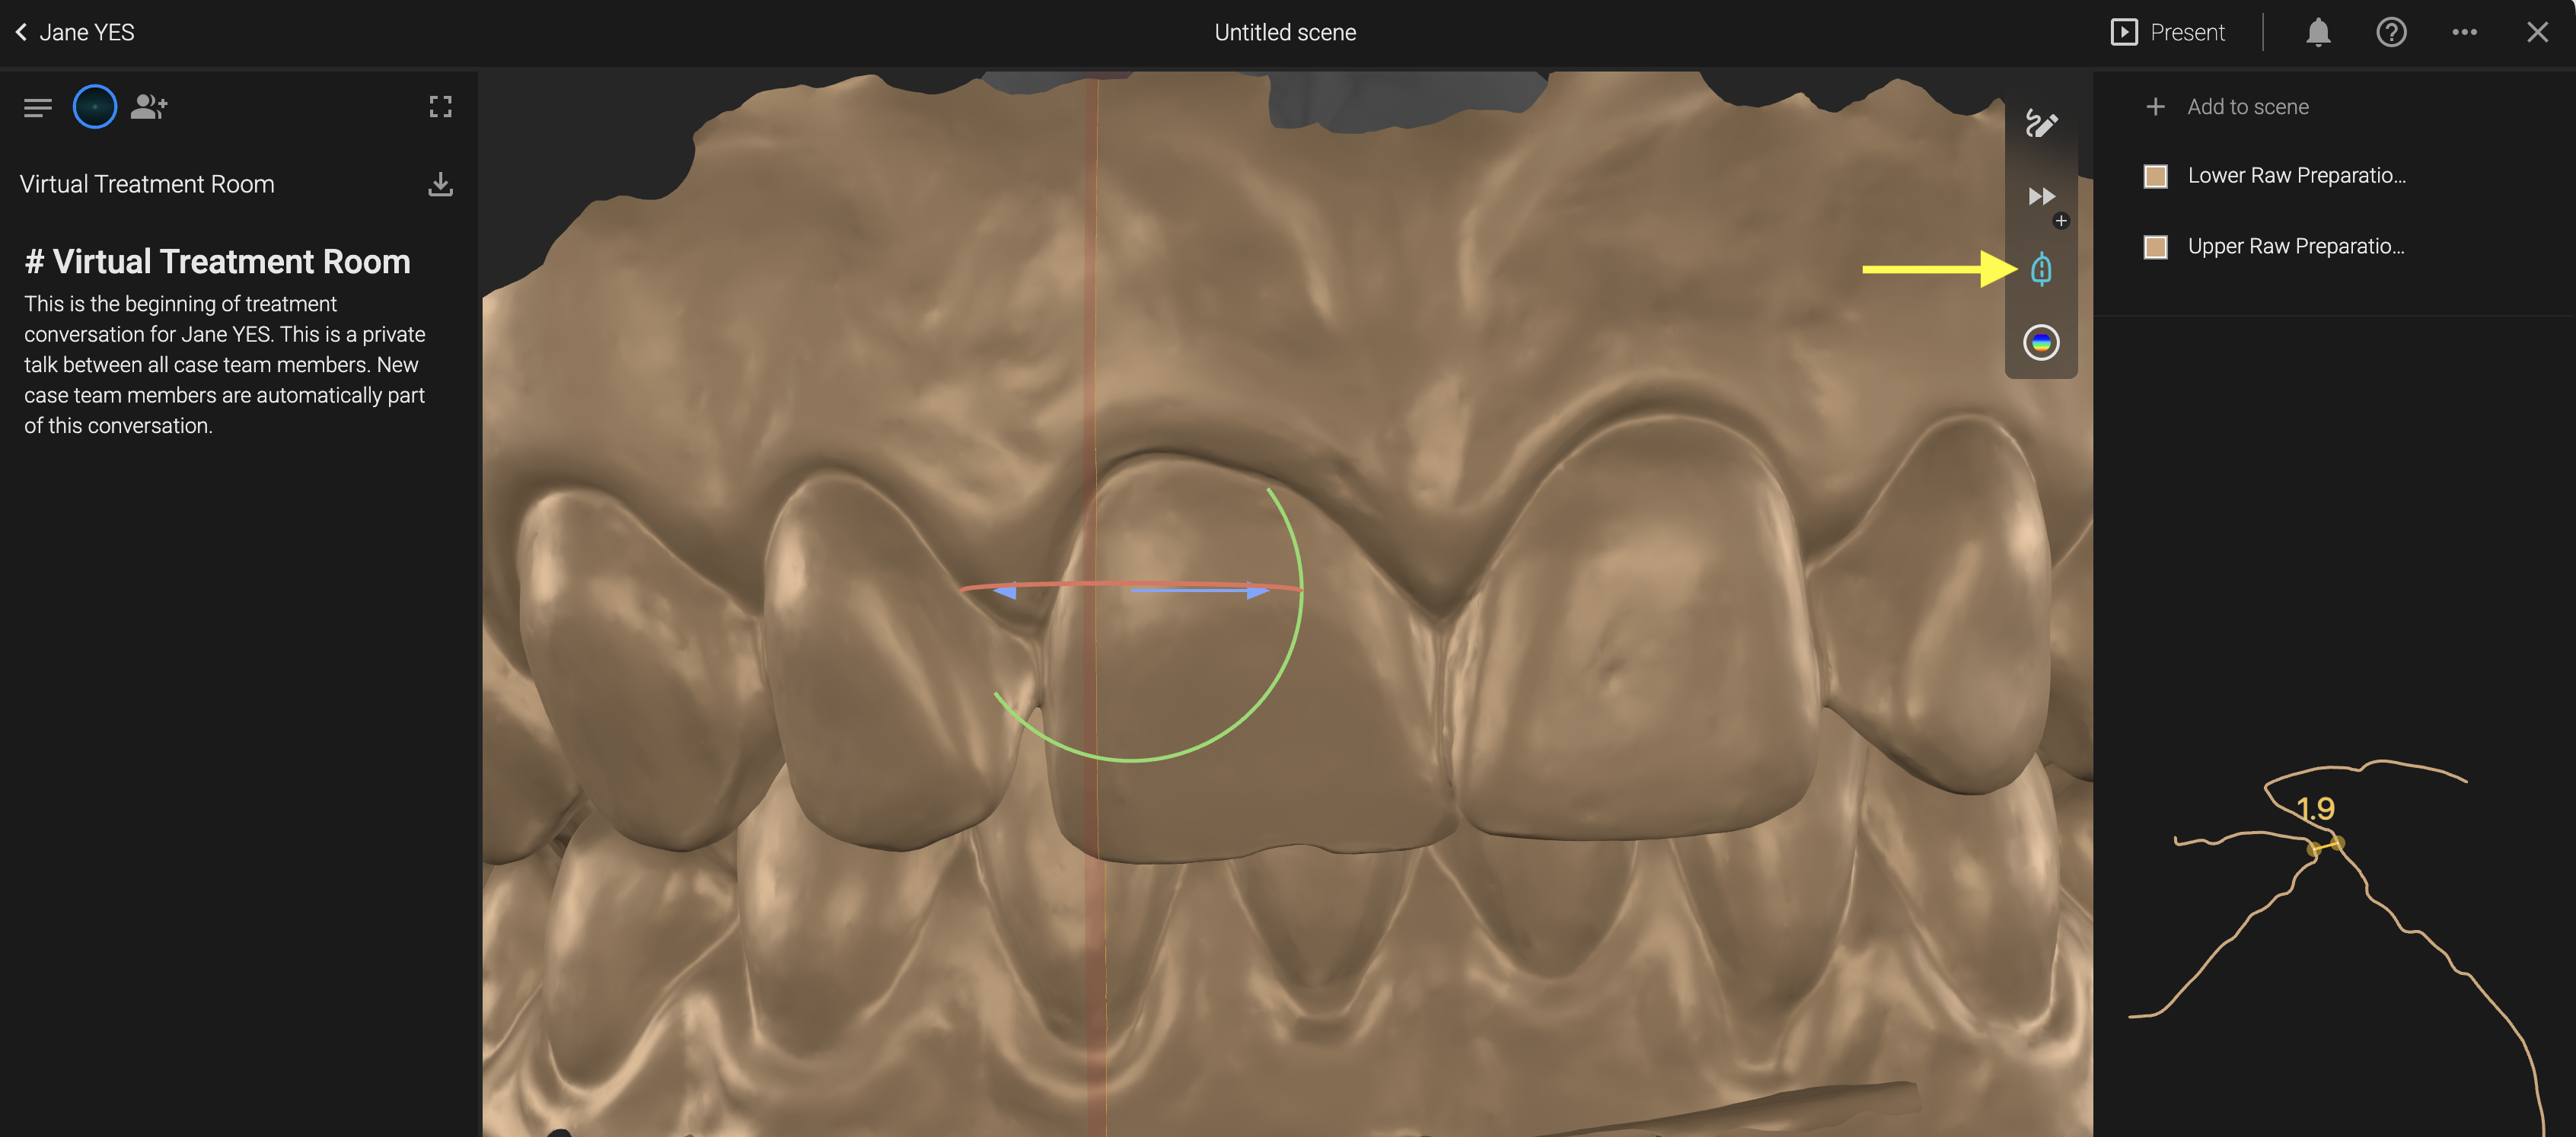This screenshot has width=2576, height=1137.
Task: Download the Virtual Treatment Room conversation
Action: point(440,184)
